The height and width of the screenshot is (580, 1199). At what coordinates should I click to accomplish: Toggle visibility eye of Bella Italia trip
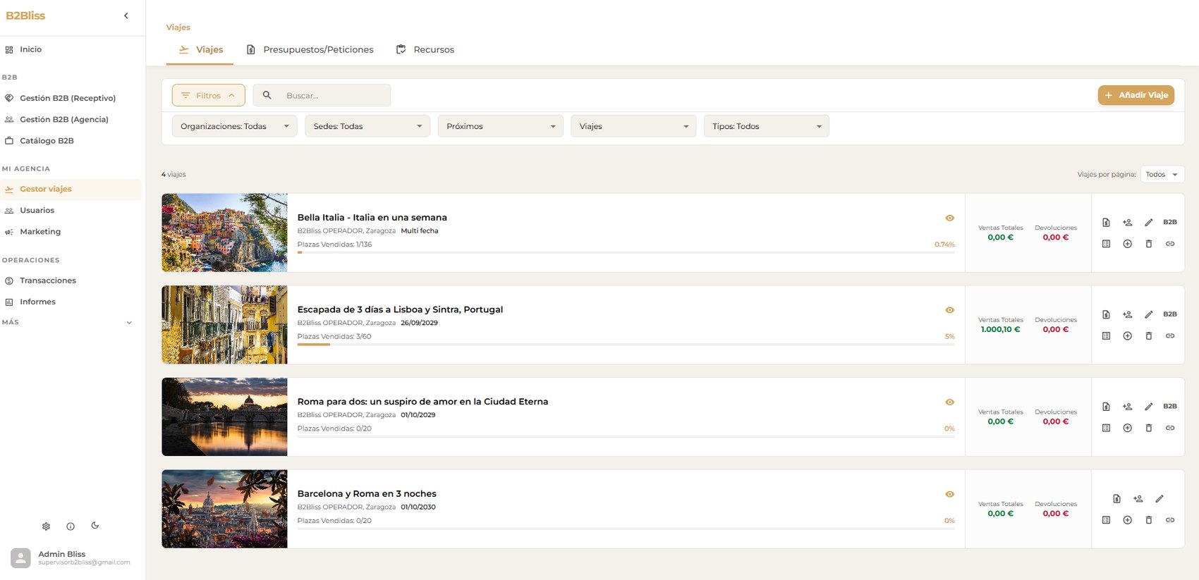949,218
